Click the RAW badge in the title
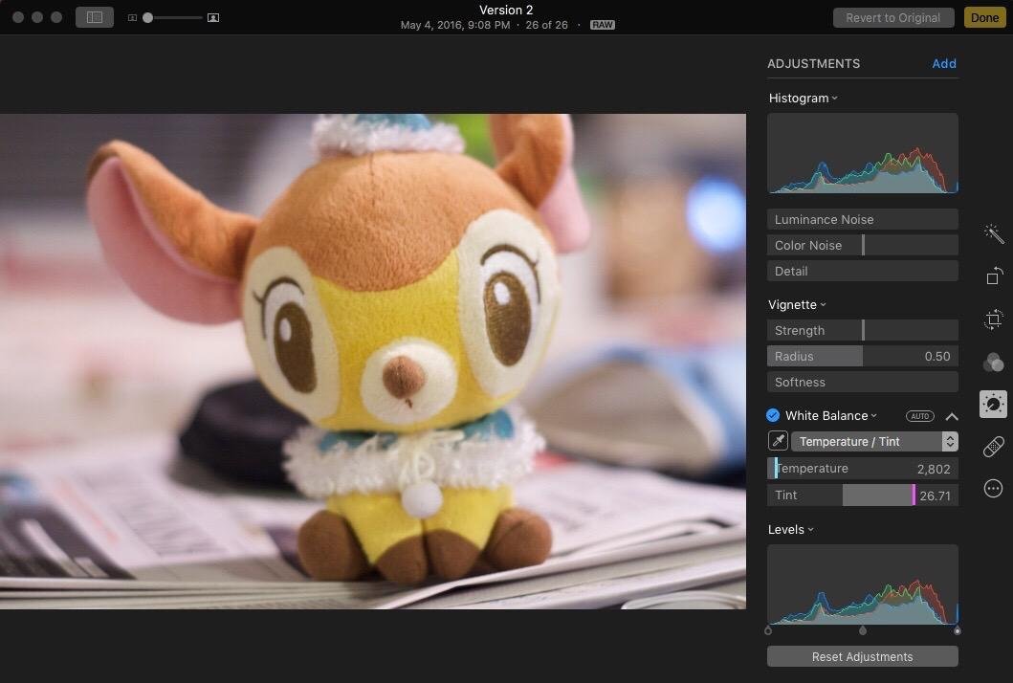This screenshot has width=1013, height=683. pos(602,25)
